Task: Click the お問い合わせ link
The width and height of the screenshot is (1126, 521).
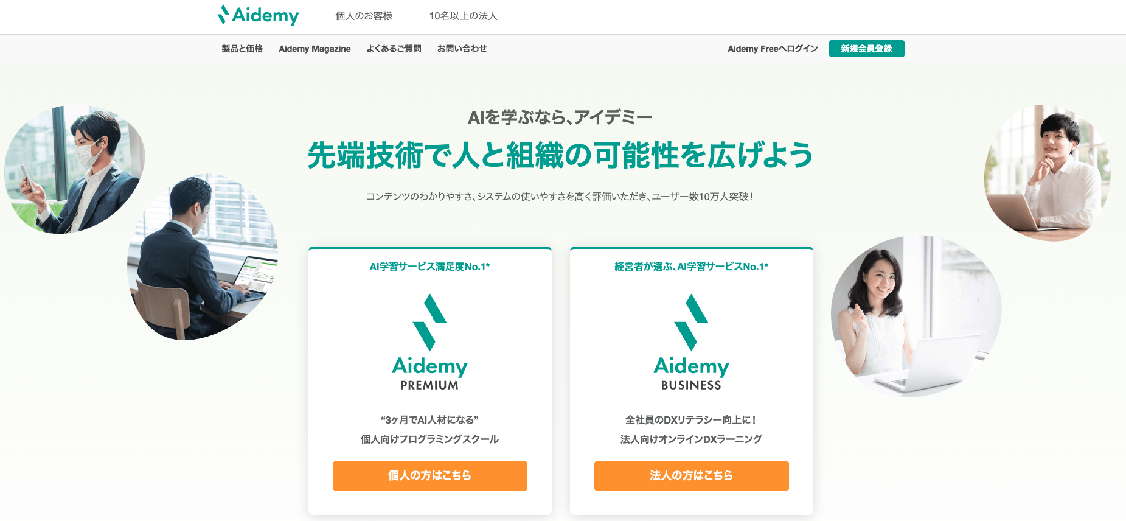Action: coord(462,49)
